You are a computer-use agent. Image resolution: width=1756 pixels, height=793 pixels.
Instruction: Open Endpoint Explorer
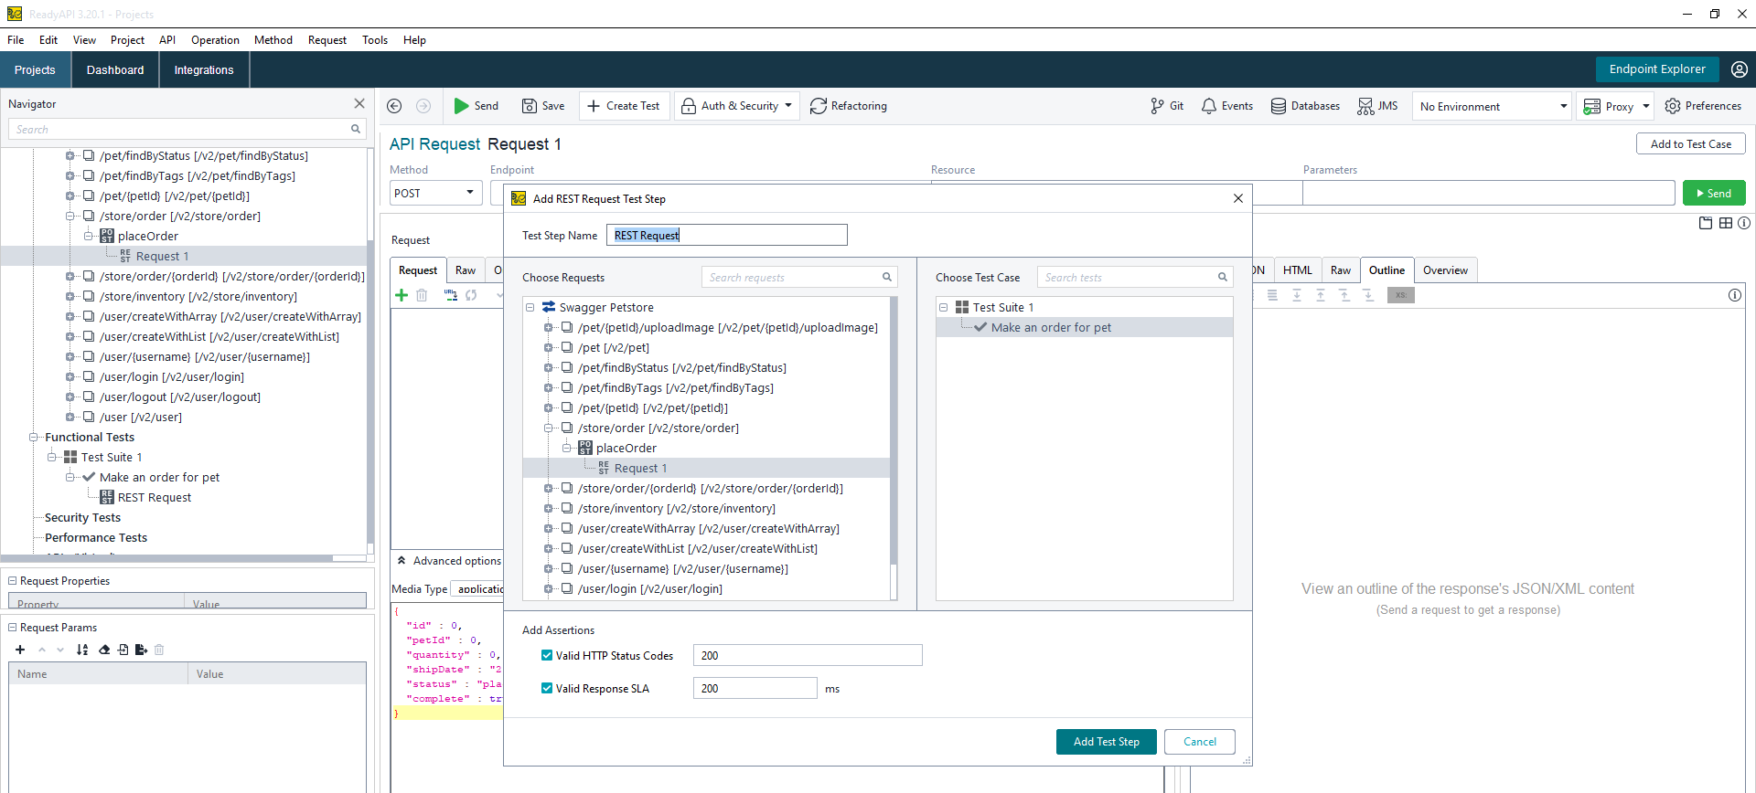click(1657, 69)
